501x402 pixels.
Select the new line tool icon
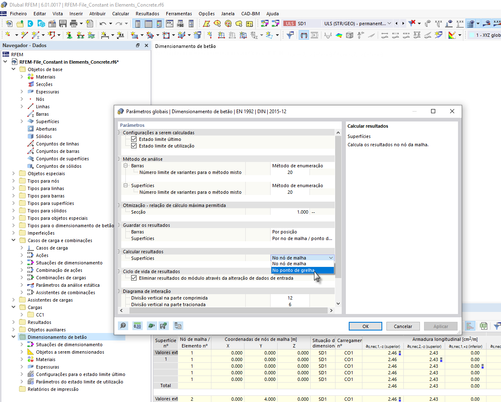click(24, 35)
